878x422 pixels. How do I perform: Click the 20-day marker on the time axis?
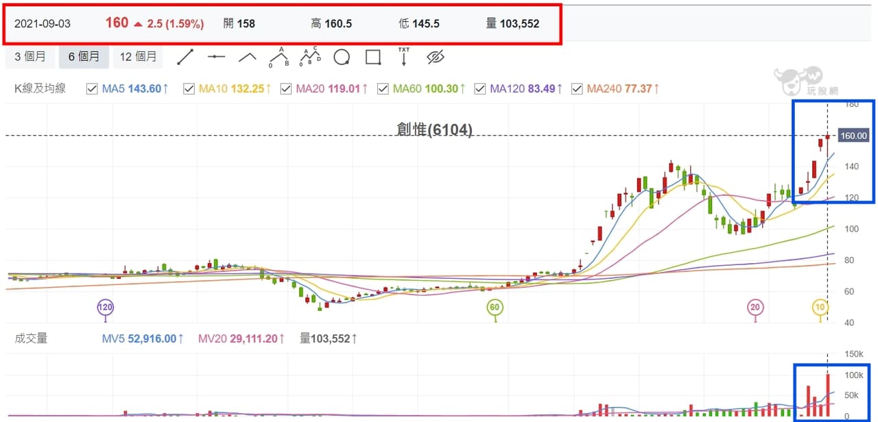755,308
